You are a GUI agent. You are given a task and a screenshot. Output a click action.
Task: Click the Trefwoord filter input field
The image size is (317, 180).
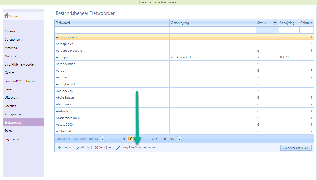[112, 30]
